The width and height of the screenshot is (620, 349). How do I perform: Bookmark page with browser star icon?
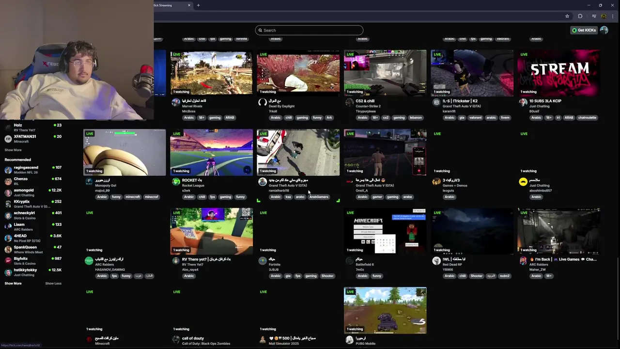[x=567, y=16]
